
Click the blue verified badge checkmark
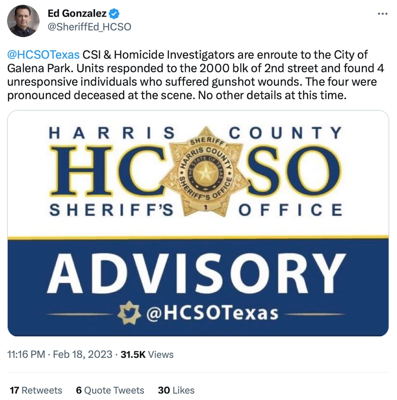pyautogui.click(x=114, y=14)
